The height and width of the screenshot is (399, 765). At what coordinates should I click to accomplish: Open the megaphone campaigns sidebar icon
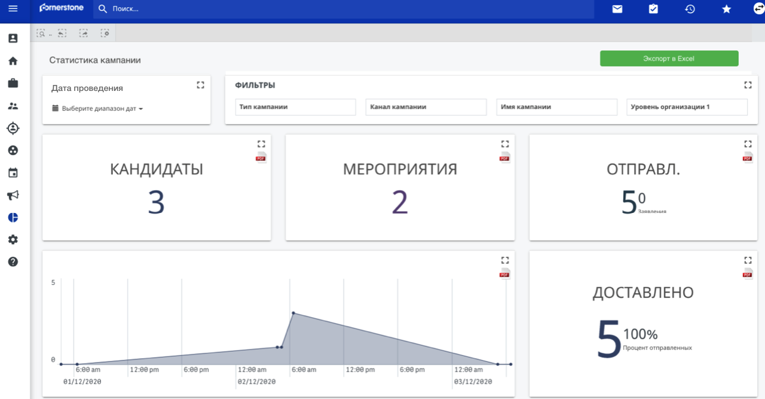[x=13, y=196]
